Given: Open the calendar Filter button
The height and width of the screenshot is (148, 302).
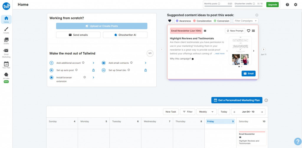Looking at the screenshot, I should coord(188,112).
